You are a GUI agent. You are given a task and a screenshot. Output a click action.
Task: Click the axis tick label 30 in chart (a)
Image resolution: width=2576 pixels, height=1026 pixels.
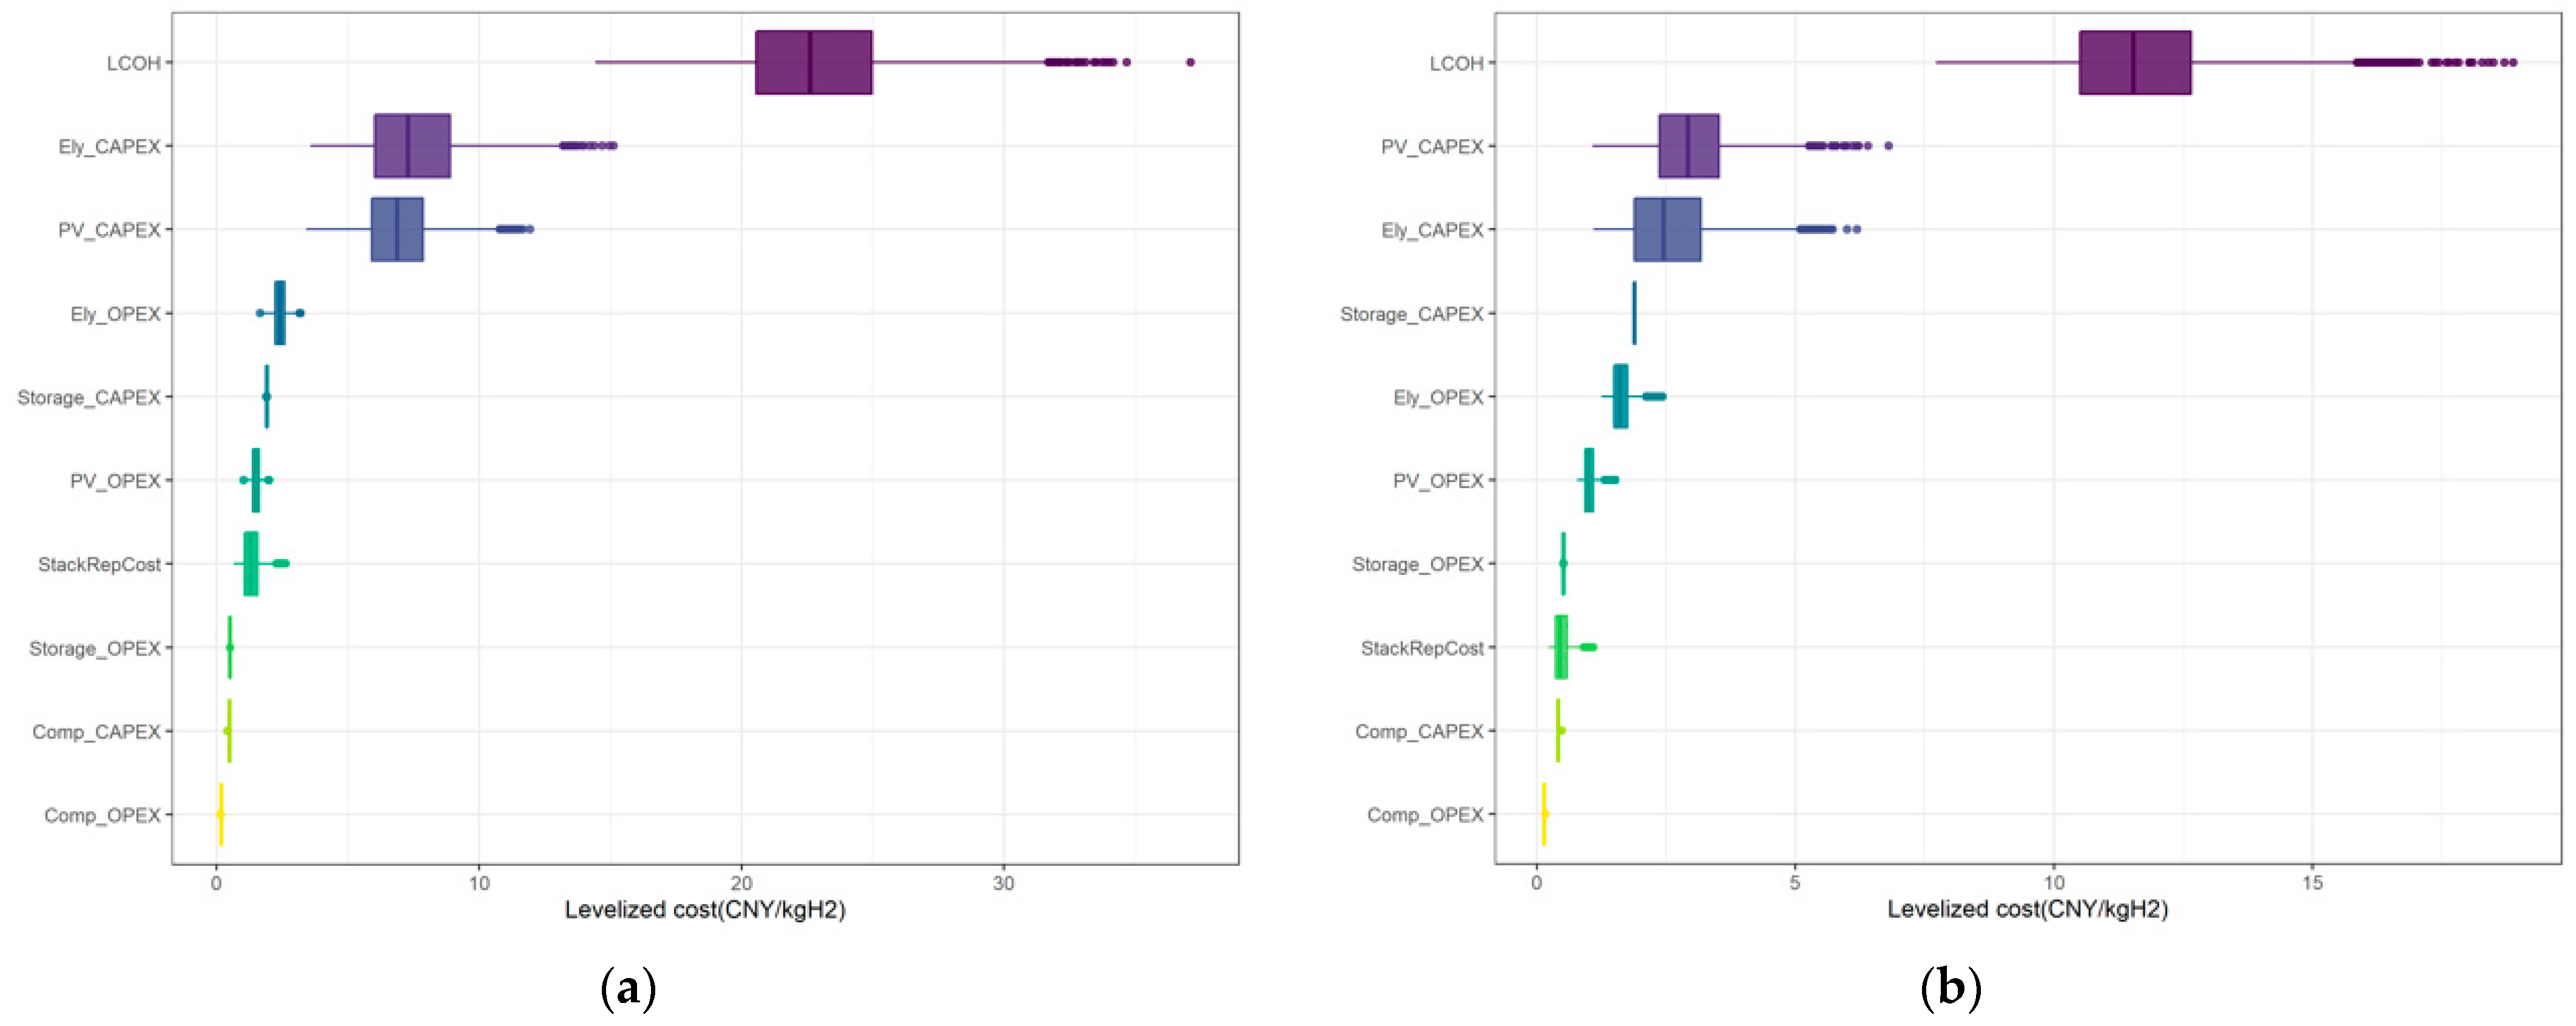pos(1003,883)
